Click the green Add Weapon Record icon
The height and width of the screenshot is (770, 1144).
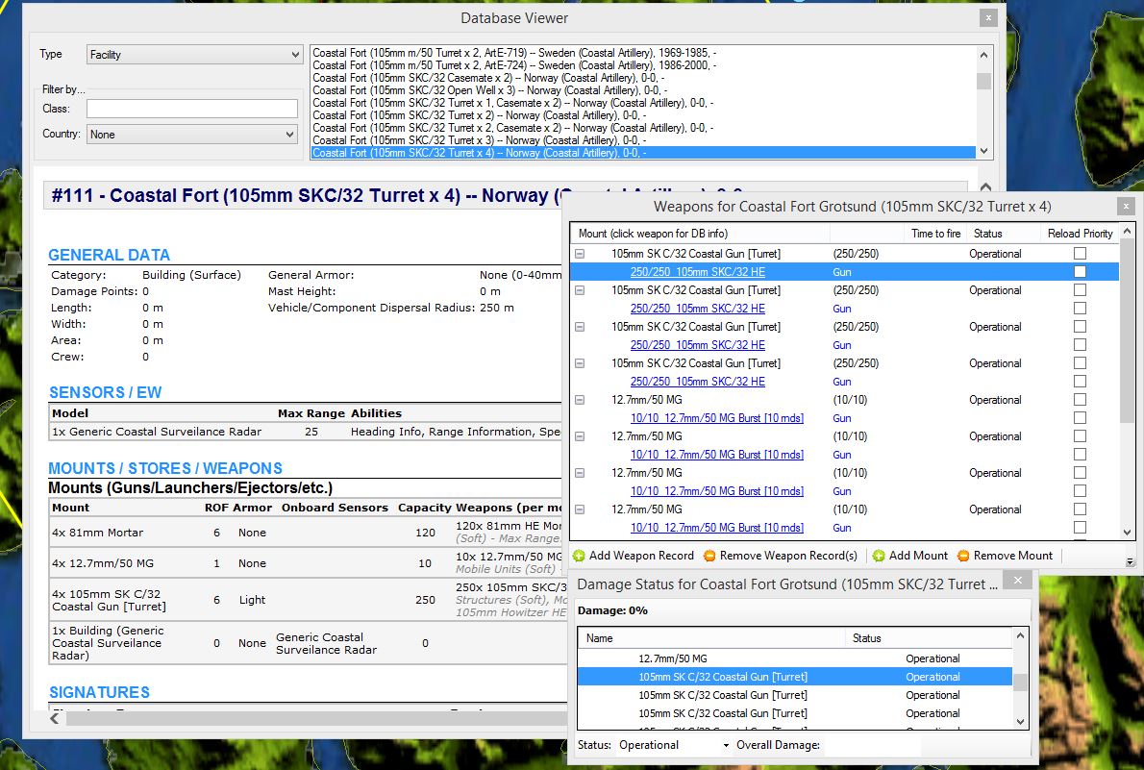[580, 557]
